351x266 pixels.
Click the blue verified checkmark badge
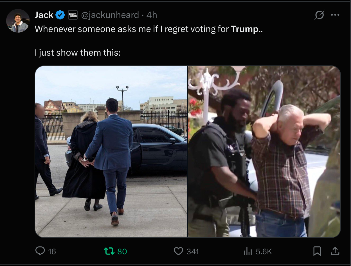click(x=60, y=15)
